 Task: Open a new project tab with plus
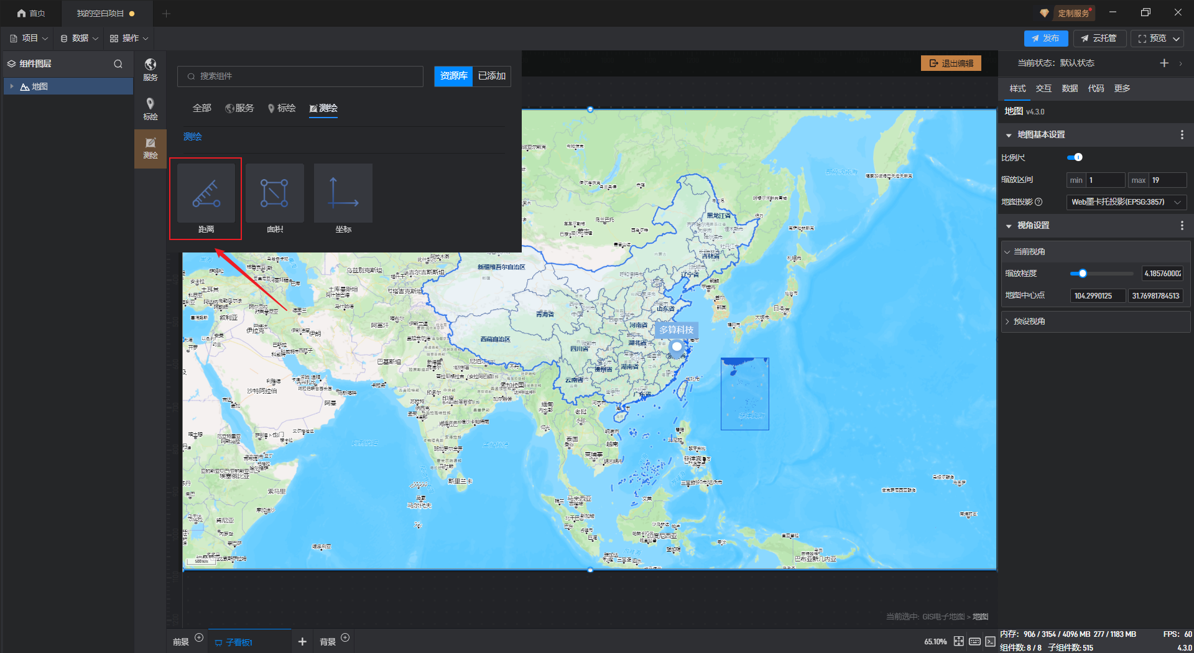[x=166, y=13]
